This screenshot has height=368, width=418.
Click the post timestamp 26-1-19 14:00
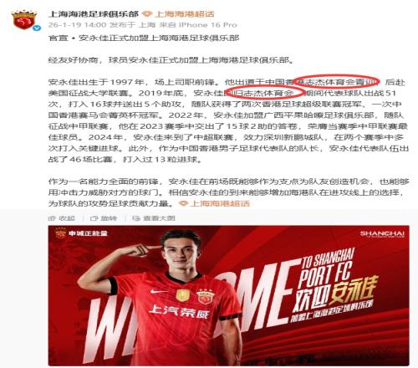pos(77,25)
